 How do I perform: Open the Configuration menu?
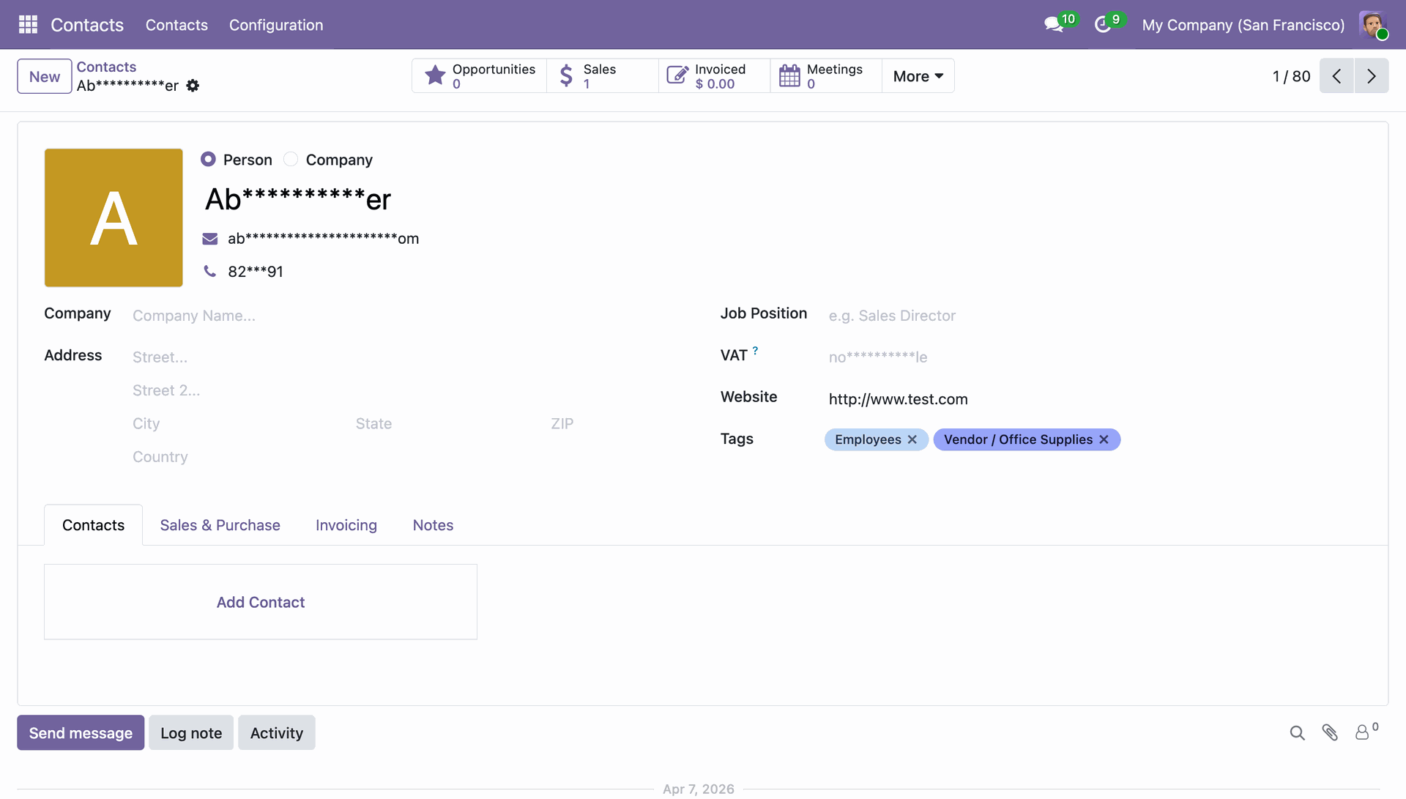(x=276, y=25)
